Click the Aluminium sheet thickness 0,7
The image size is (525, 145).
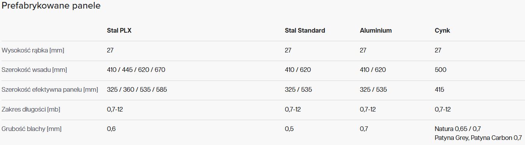364,129
